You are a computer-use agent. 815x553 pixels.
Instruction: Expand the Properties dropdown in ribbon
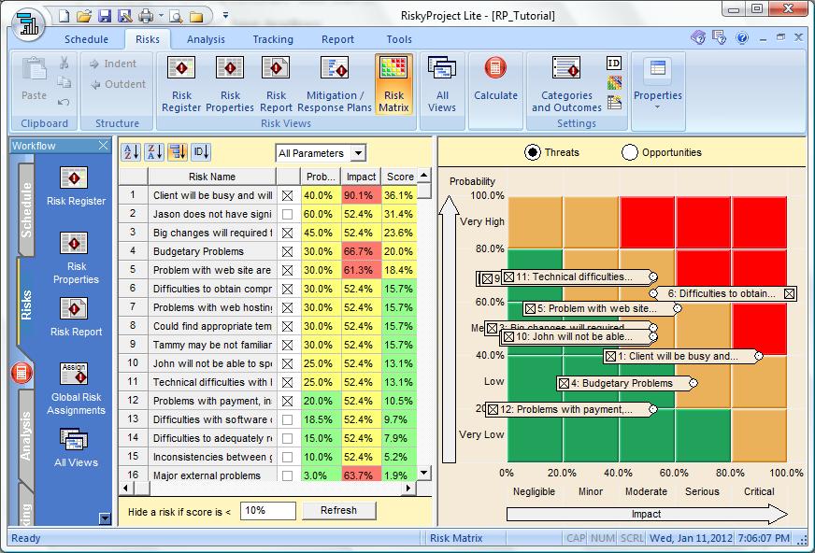click(657, 107)
